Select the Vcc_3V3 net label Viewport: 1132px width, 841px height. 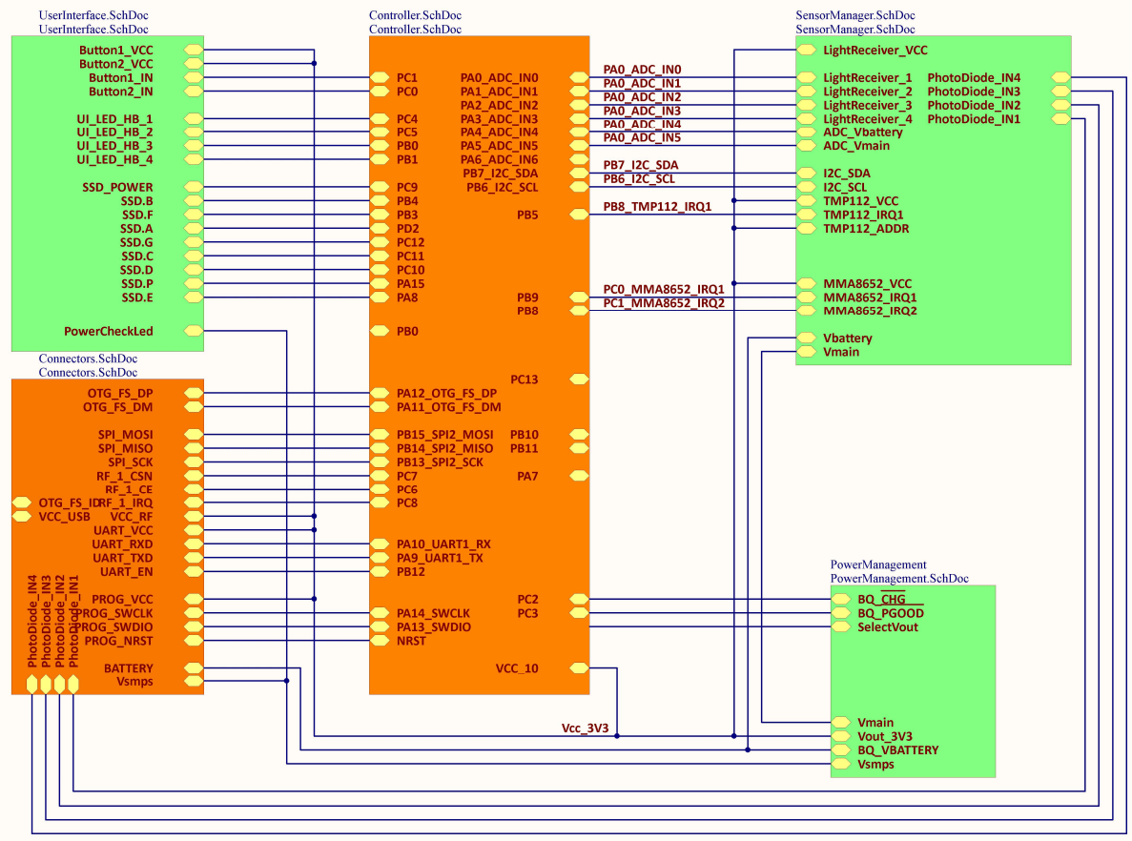coord(585,728)
